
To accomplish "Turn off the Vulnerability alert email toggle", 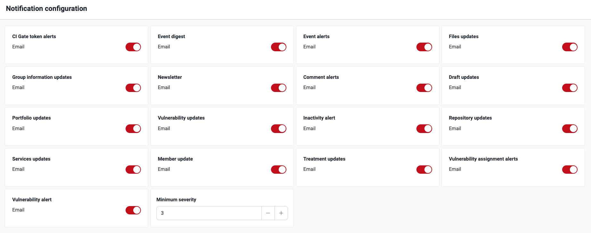I will point(133,210).
